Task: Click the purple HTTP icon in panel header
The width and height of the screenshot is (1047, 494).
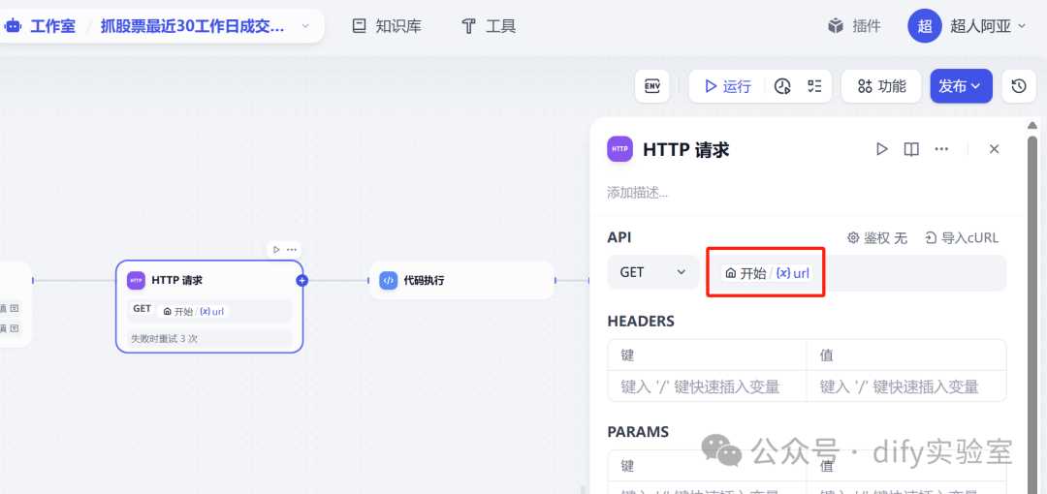Action: pyautogui.click(x=619, y=149)
